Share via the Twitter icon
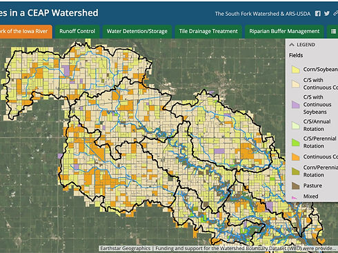Viewport: 338px width, 253px height. 327,14
